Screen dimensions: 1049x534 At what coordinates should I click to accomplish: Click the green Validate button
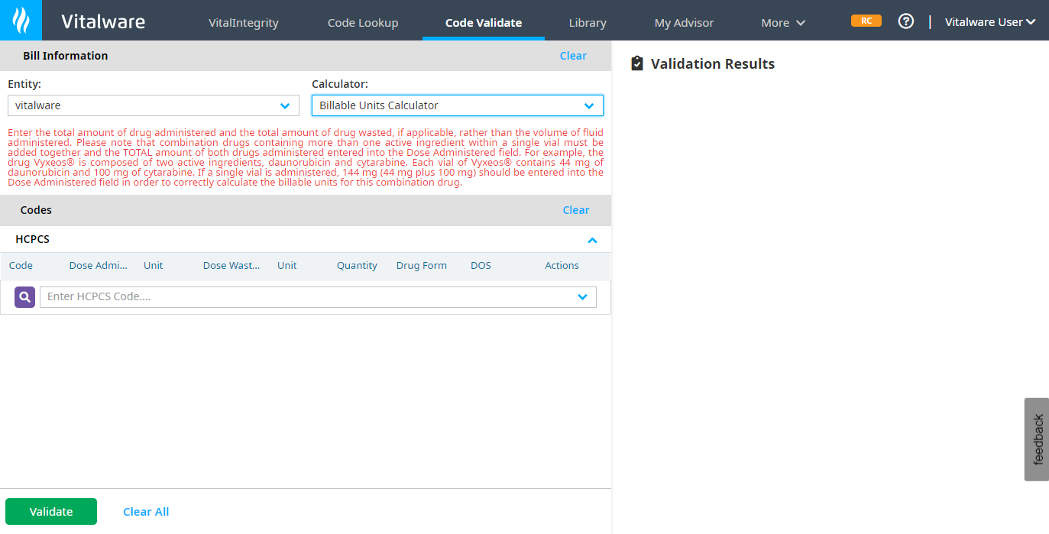(x=50, y=511)
